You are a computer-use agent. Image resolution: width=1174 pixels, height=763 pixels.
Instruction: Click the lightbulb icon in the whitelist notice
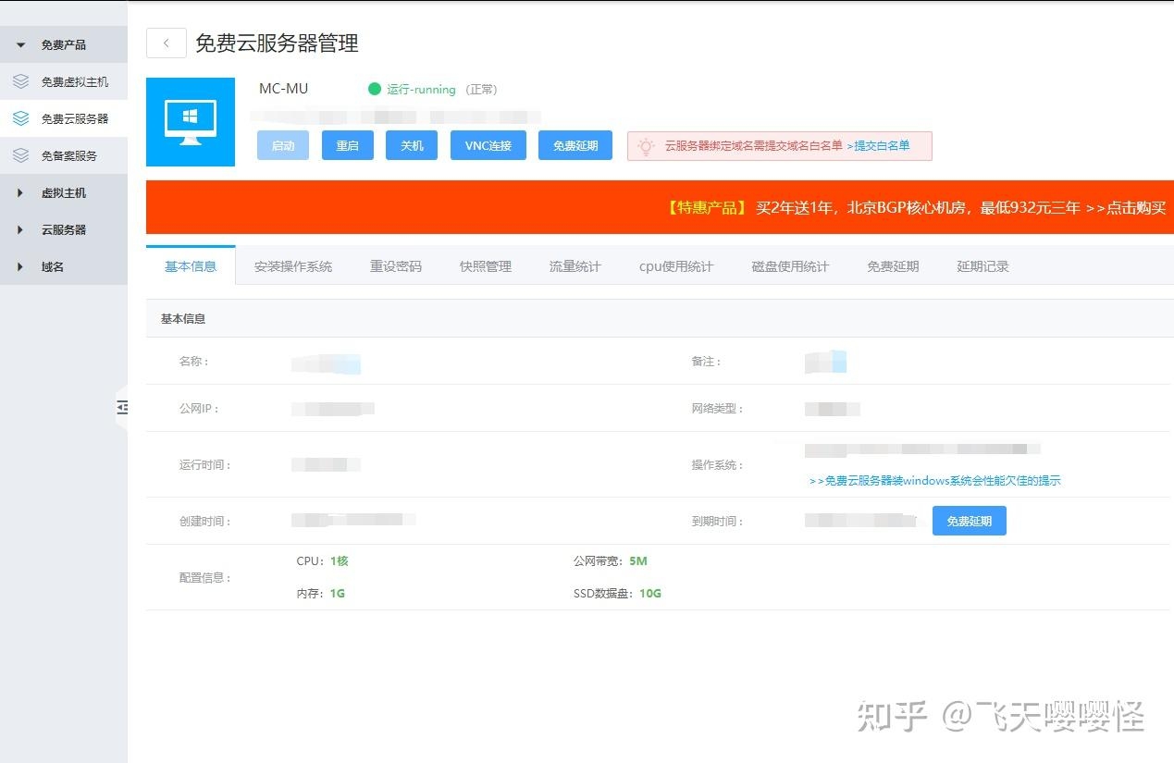tap(648, 145)
